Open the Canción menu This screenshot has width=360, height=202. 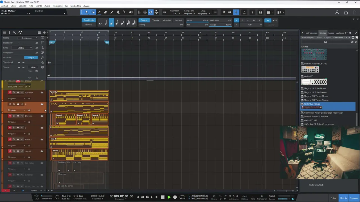coord(22,6)
